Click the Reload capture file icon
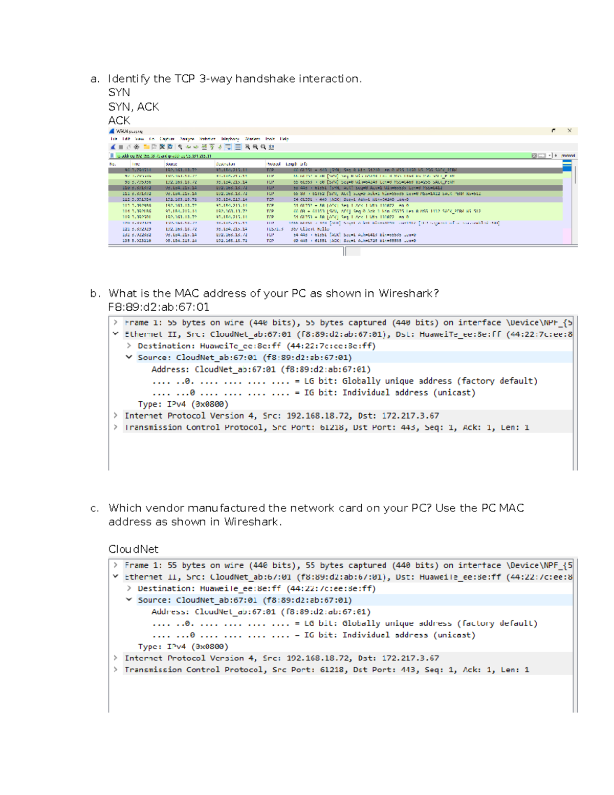The image size is (614, 795). click(x=170, y=147)
